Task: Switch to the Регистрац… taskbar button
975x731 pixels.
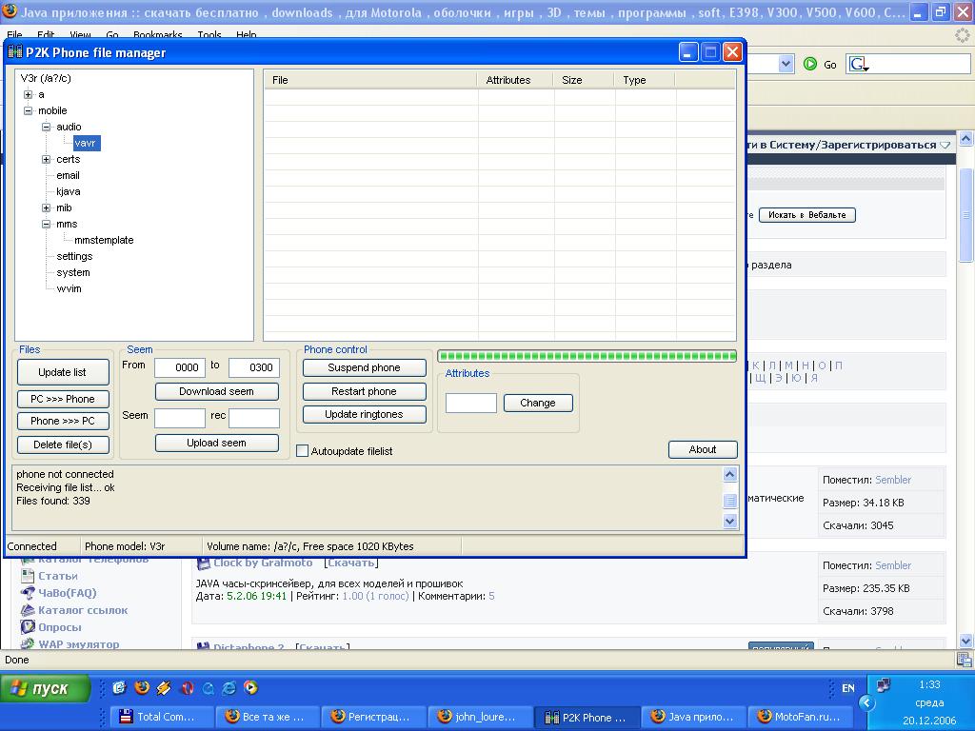Action: point(374,717)
